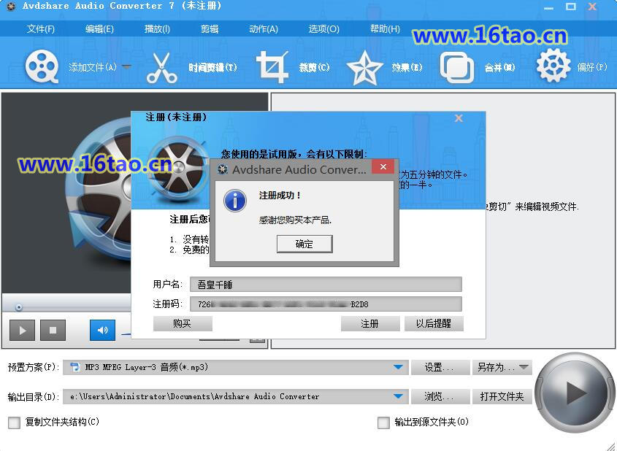The width and height of the screenshot is (617, 451).
Task: Stop preview playback with square button
Action: tap(53, 331)
